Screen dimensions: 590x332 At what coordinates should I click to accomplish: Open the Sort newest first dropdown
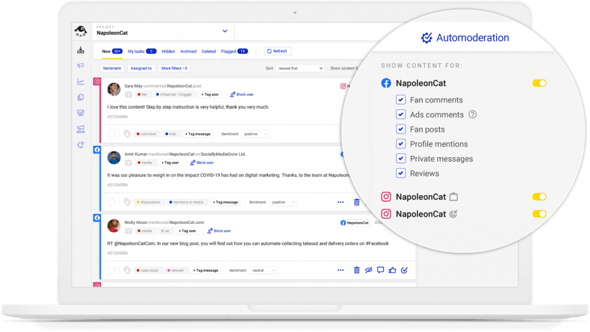(x=300, y=68)
